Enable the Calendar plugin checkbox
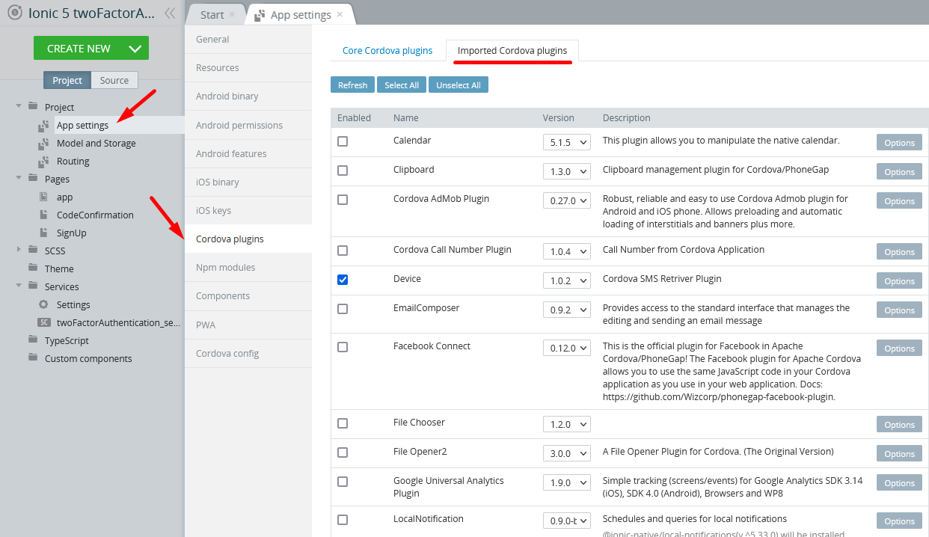 coord(343,141)
